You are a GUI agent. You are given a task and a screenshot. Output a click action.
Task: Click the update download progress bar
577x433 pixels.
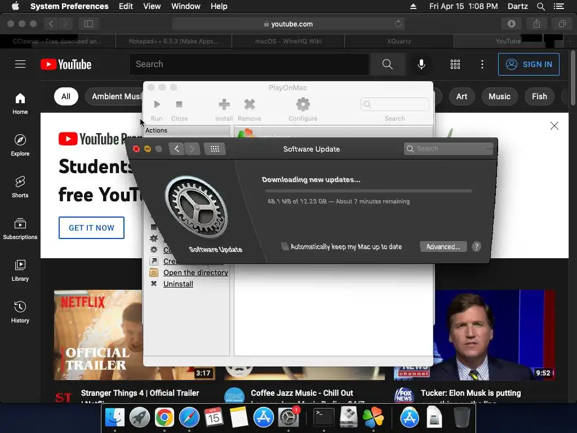click(369, 191)
